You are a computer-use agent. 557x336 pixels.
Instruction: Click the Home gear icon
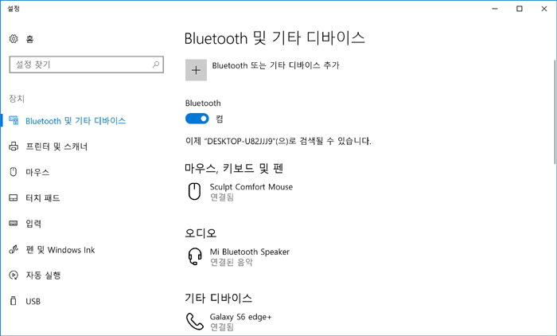click(x=14, y=39)
